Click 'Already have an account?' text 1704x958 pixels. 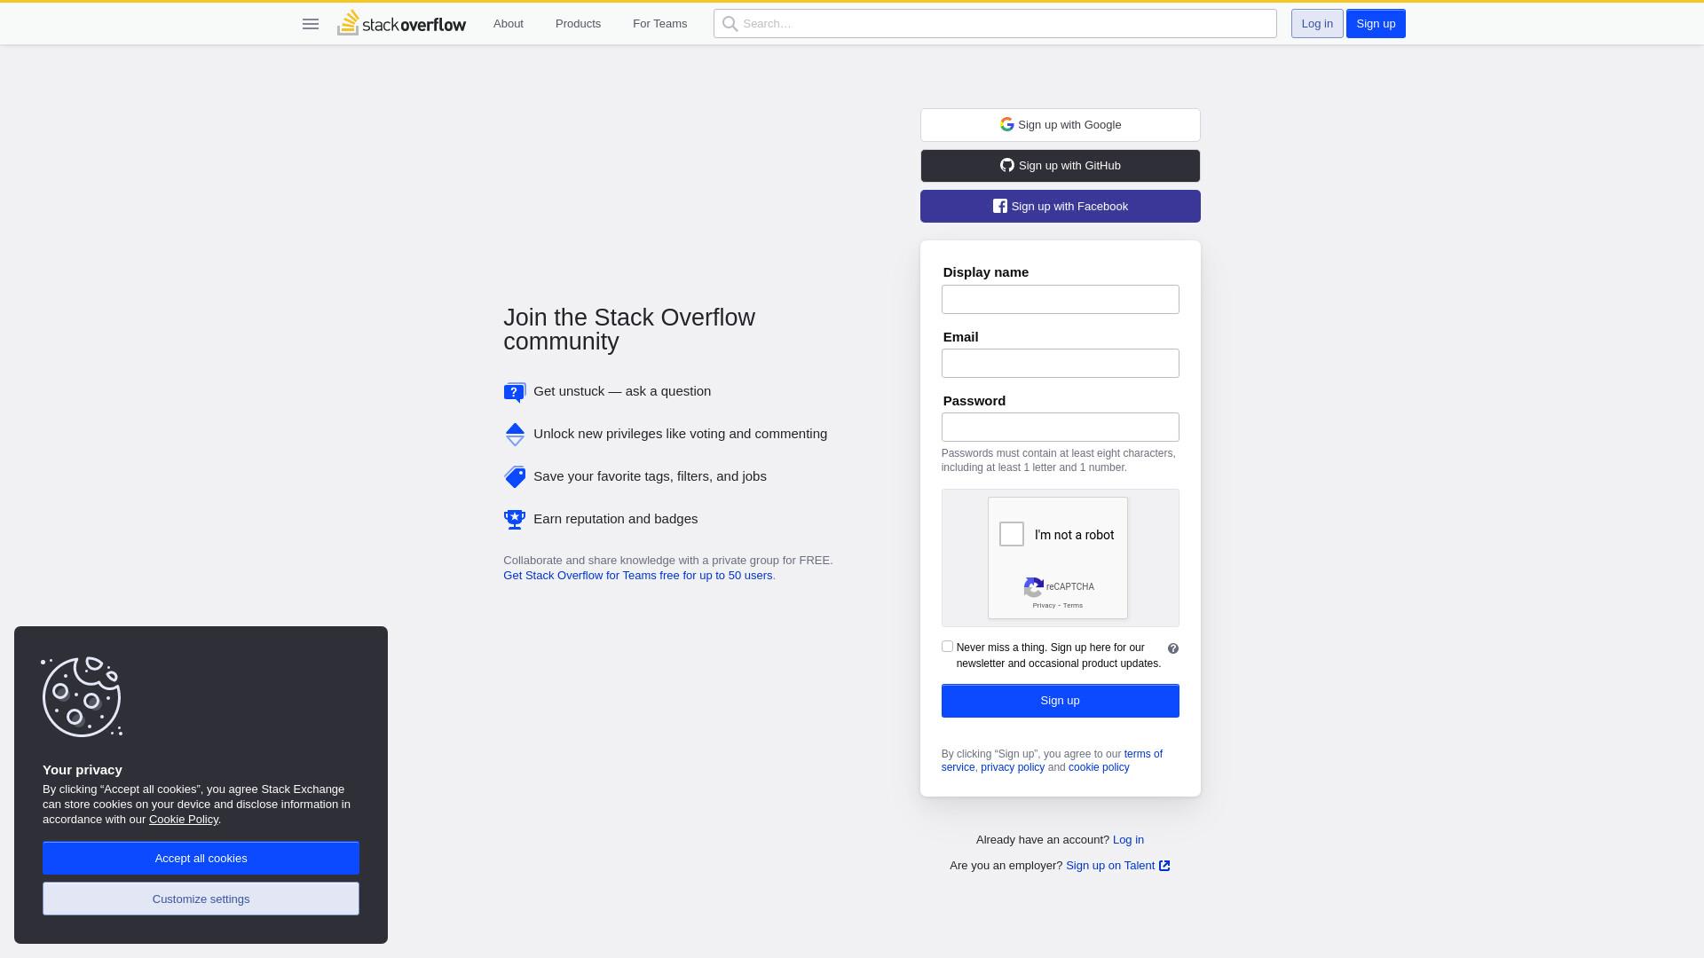(1043, 840)
